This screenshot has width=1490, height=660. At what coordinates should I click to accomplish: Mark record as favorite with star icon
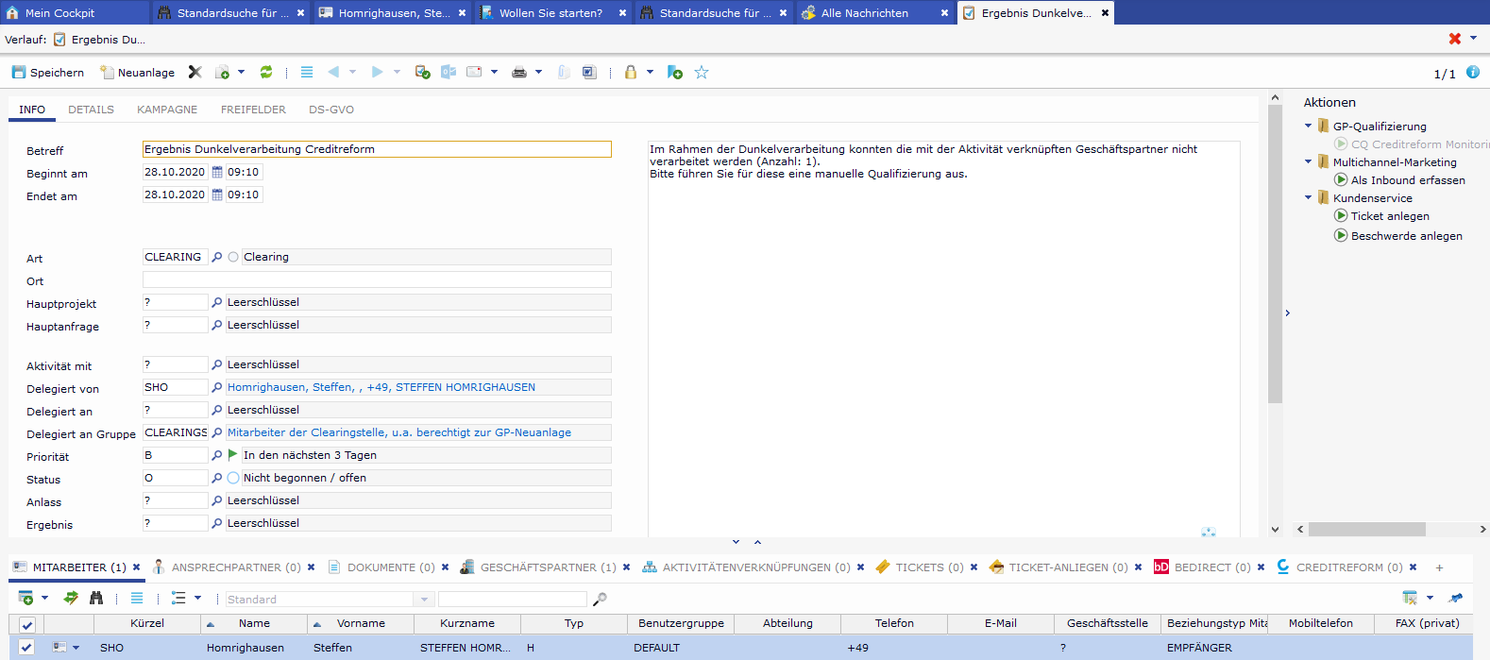702,73
